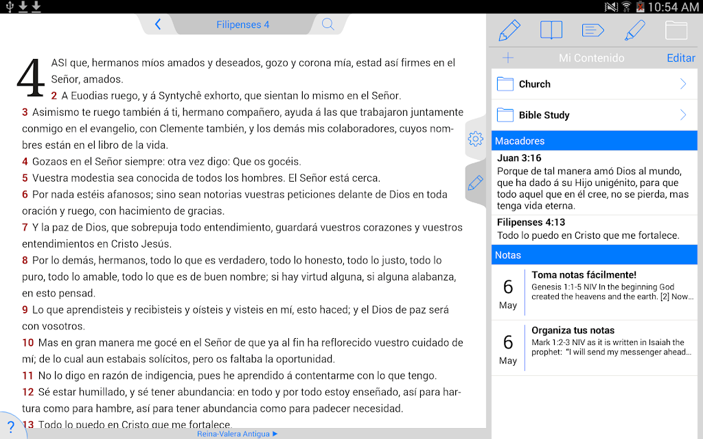Click the pencil side tab on reading pane
703x439 pixels.
pyautogui.click(x=475, y=182)
